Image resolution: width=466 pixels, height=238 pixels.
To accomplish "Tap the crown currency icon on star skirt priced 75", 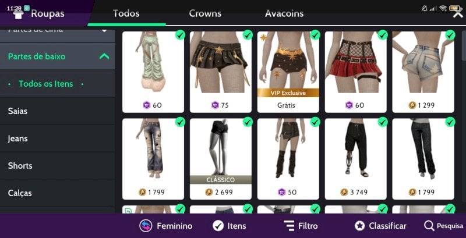I will coord(215,105).
